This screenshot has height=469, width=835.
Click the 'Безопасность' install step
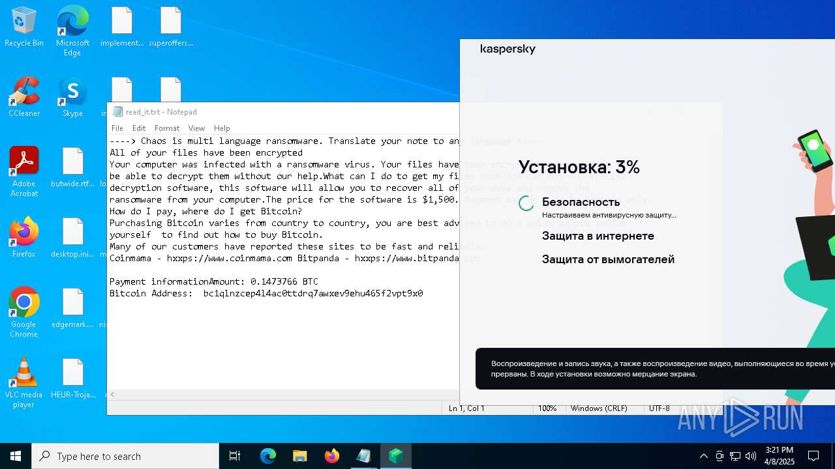pos(581,202)
